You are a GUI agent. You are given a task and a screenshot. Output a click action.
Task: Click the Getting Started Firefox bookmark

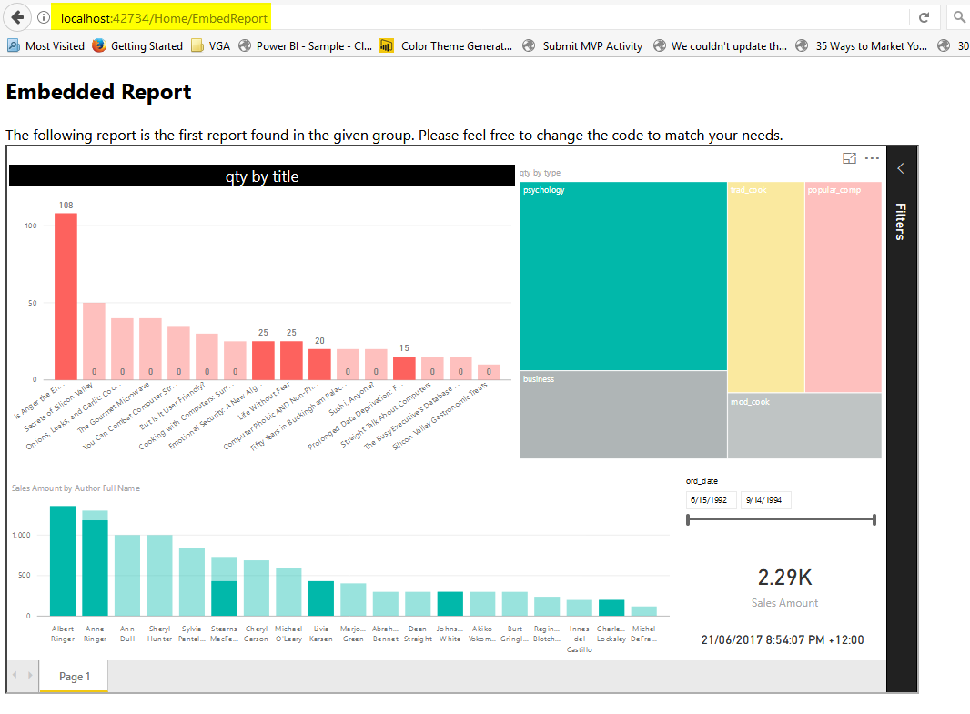[137, 46]
